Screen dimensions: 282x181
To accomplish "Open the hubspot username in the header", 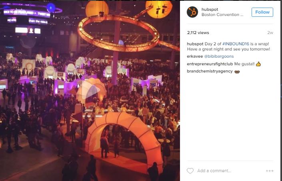I will (x=210, y=9).
